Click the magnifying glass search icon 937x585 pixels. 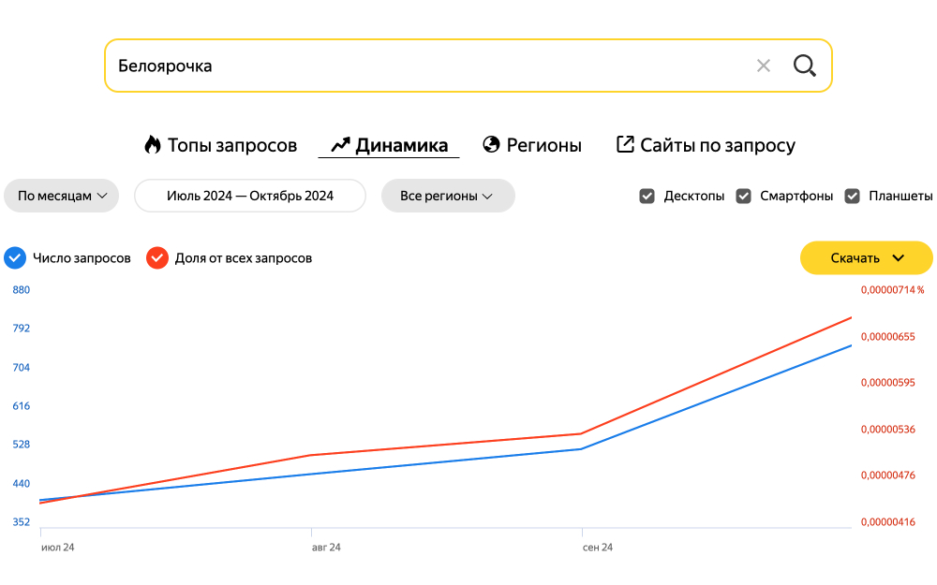[x=804, y=66]
